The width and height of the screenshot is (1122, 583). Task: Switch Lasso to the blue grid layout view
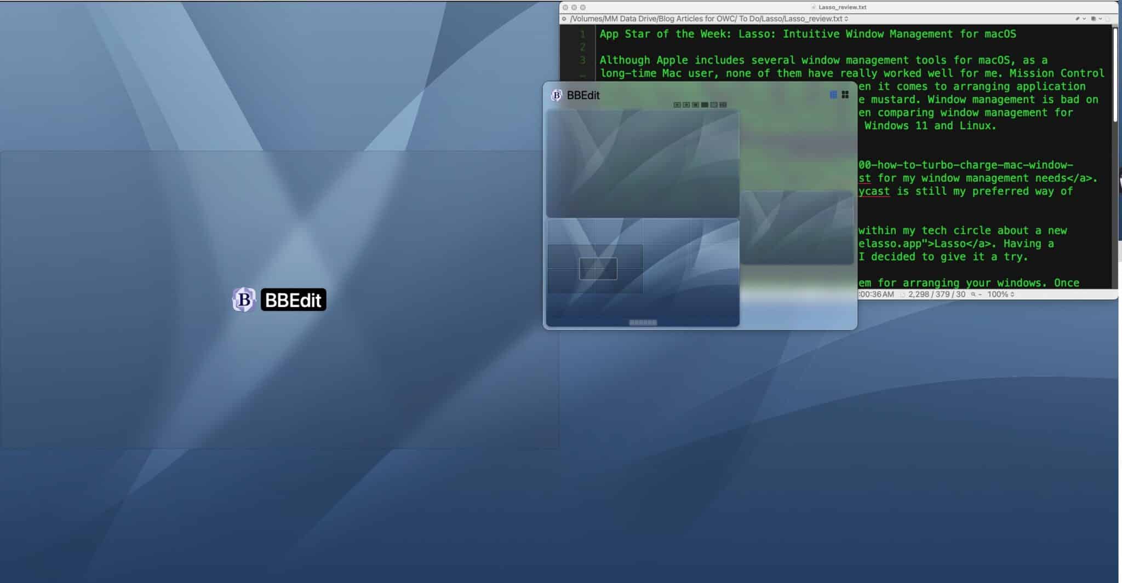point(833,95)
